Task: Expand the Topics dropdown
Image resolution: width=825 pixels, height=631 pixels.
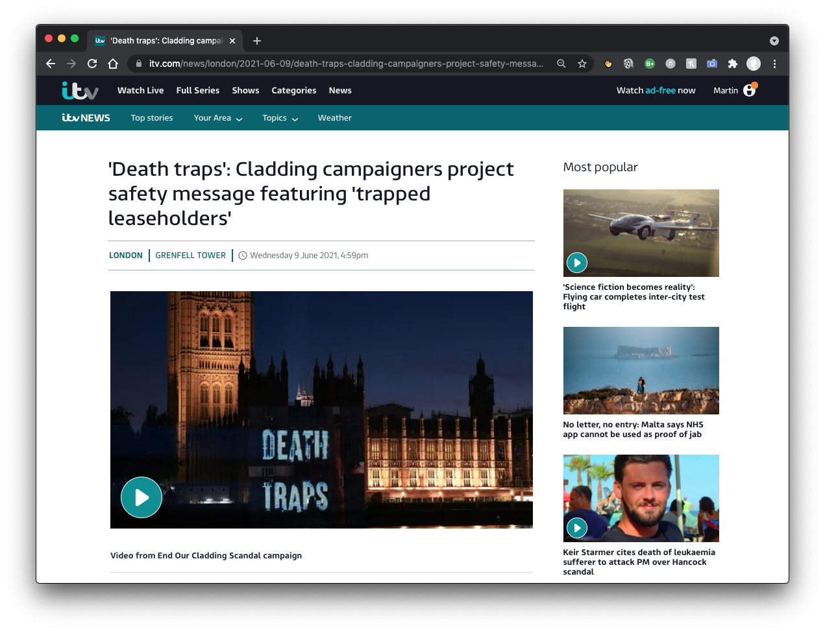Action: coord(279,118)
